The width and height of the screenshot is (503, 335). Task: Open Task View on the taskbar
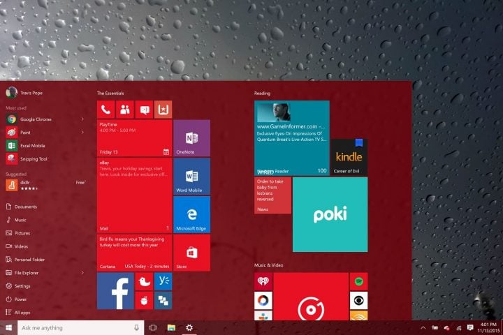pos(153,327)
